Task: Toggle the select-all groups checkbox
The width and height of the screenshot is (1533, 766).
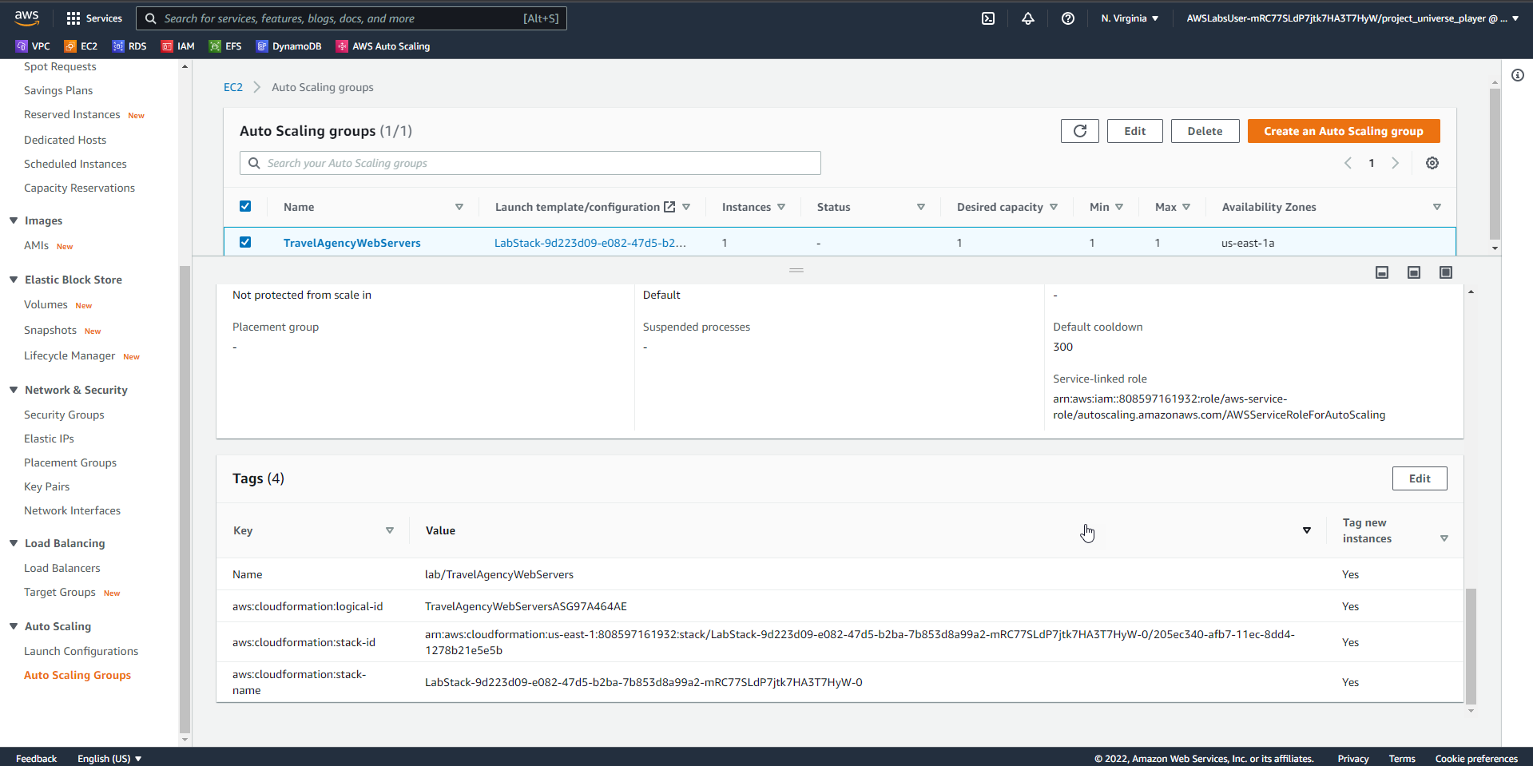Action: point(245,206)
